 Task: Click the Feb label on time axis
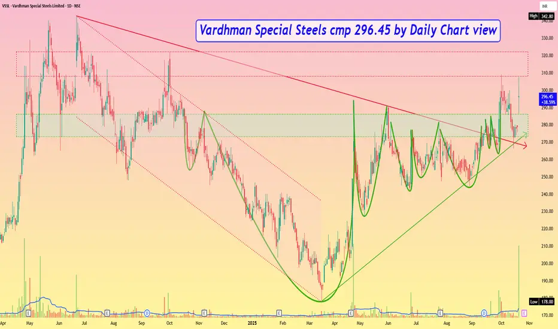[283, 323]
